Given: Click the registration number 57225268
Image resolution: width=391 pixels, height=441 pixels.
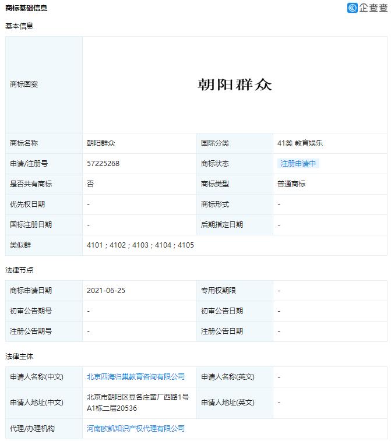Looking at the screenshot, I should click(x=103, y=164).
